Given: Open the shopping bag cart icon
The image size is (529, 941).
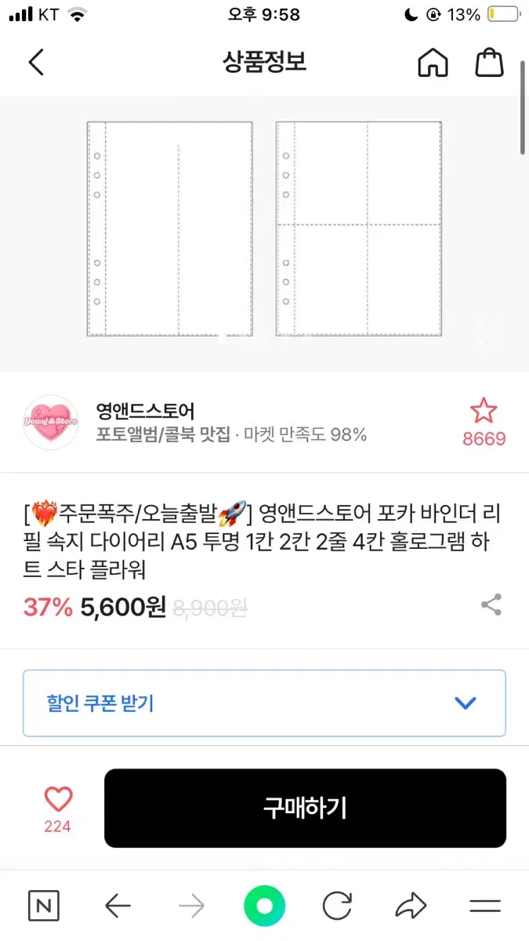Looking at the screenshot, I should point(489,62).
